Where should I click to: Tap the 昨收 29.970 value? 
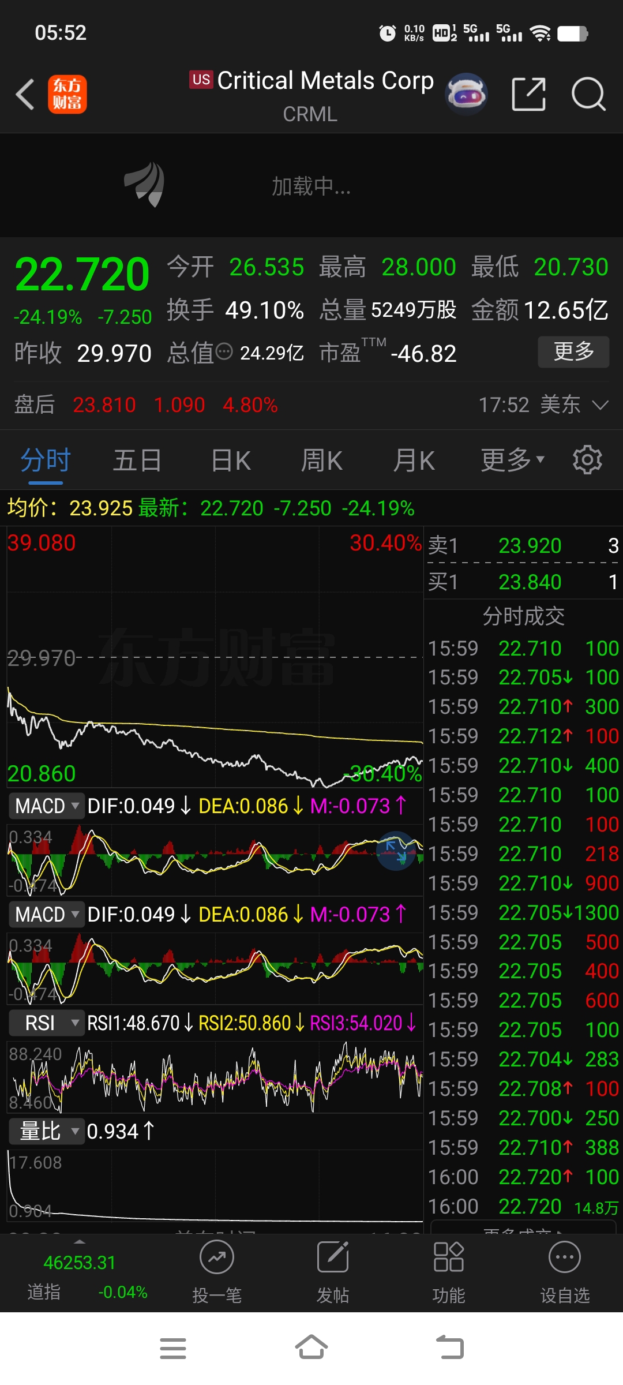[114, 353]
